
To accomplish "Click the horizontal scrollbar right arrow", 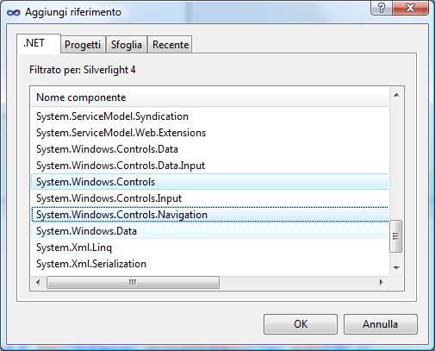I will [381, 282].
